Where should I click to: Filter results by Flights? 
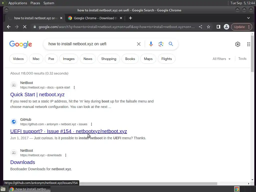click(x=166, y=59)
